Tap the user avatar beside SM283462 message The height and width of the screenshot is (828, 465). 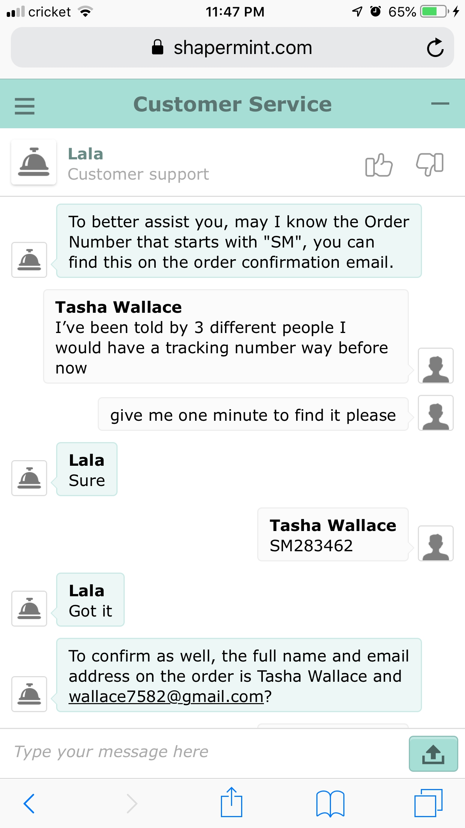(x=436, y=543)
